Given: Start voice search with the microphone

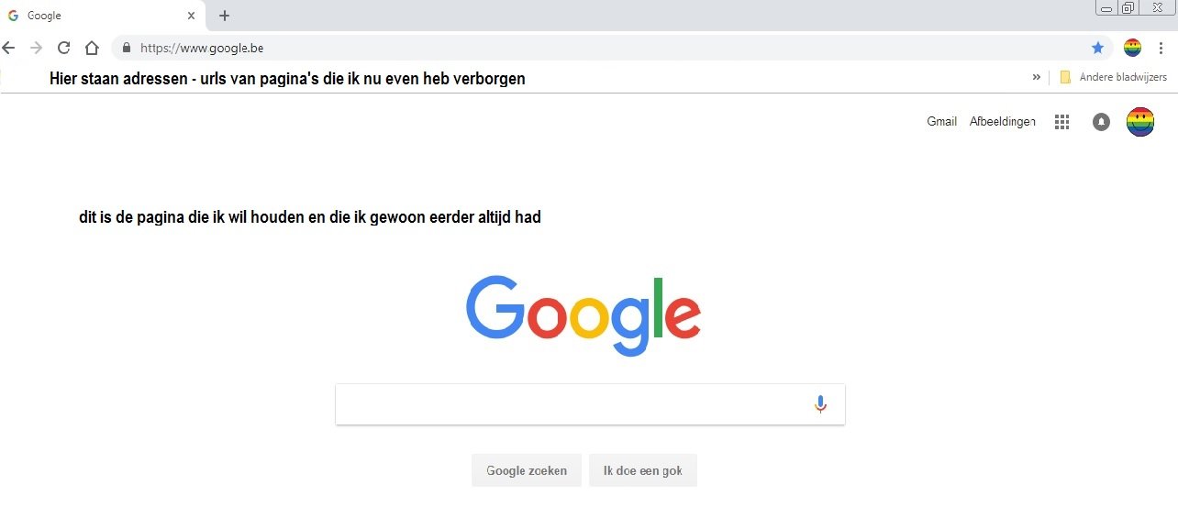Looking at the screenshot, I should [820, 404].
